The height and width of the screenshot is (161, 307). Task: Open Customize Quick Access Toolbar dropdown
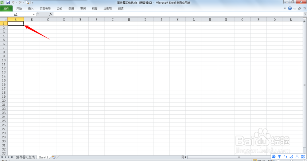coord(33,2)
